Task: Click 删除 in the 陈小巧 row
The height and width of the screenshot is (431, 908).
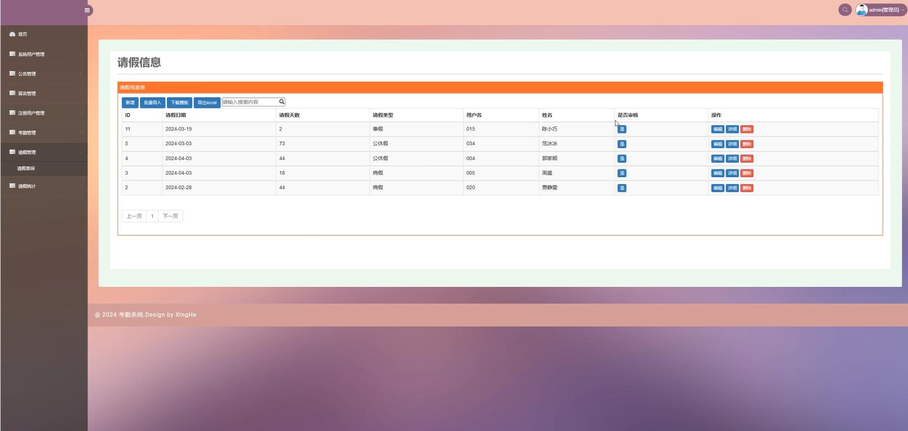Action: (747, 129)
